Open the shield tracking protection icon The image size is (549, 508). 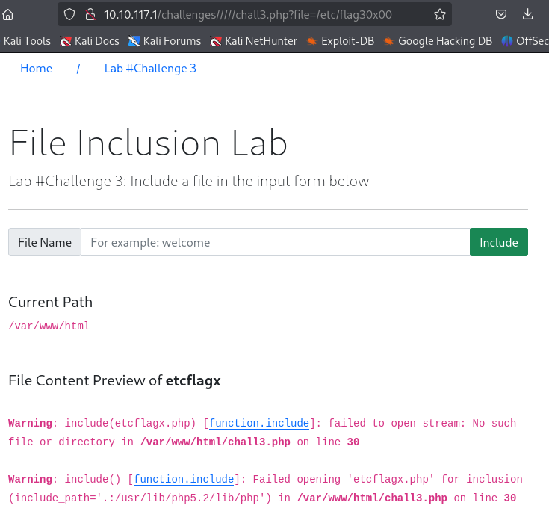tap(69, 14)
